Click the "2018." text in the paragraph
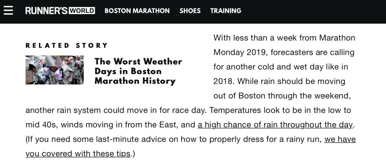The image size is (386, 166). (x=224, y=82)
